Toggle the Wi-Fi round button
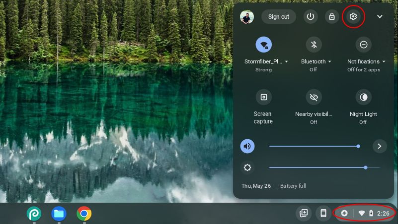This screenshot has height=224, width=398. coord(263,45)
